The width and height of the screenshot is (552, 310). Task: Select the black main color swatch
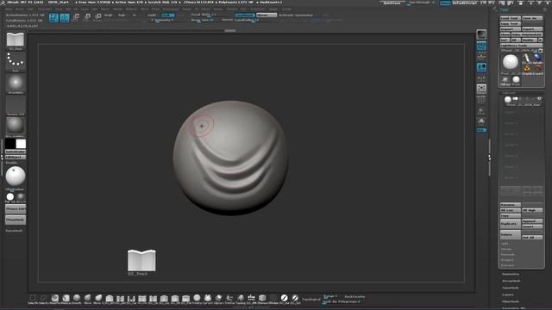pos(10,144)
